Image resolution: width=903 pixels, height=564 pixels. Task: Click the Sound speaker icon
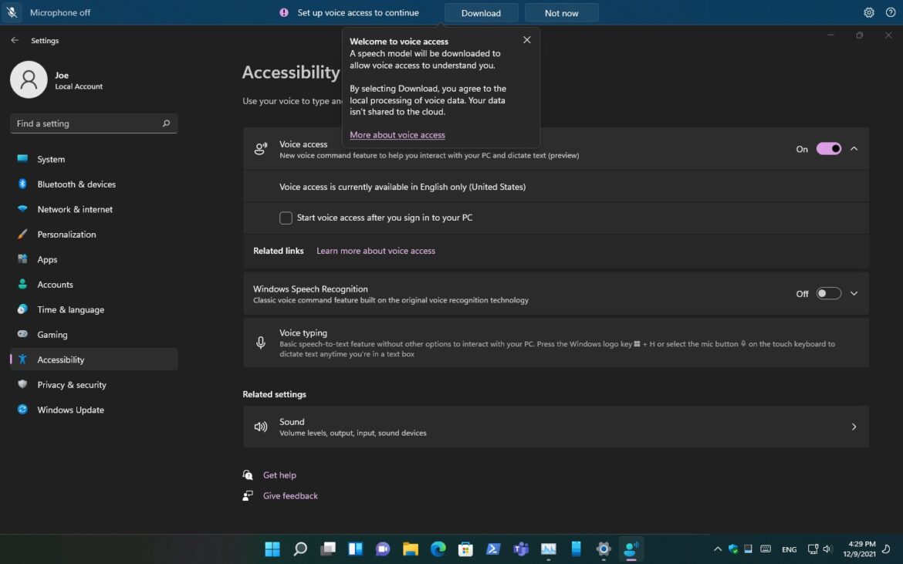pos(260,426)
